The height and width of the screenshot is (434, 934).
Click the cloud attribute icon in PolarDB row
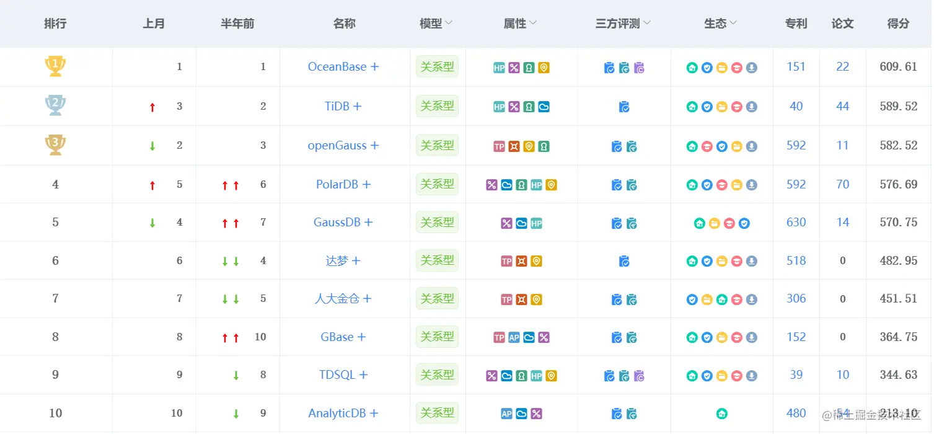point(506,185)
